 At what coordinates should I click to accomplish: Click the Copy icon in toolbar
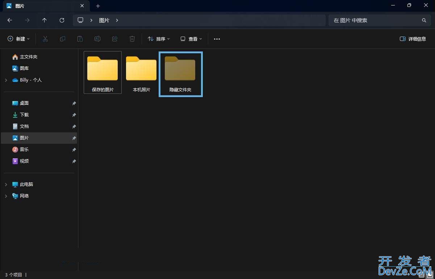click(63, 39)
